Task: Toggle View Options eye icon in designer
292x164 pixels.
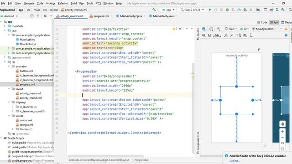Action: tap(204, 35)
